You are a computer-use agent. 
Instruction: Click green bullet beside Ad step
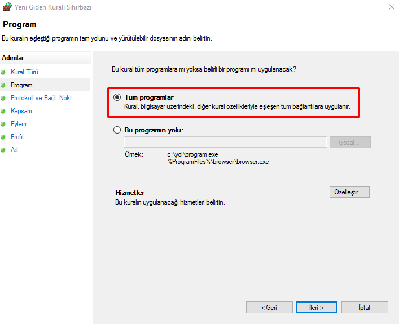point(3,150)
